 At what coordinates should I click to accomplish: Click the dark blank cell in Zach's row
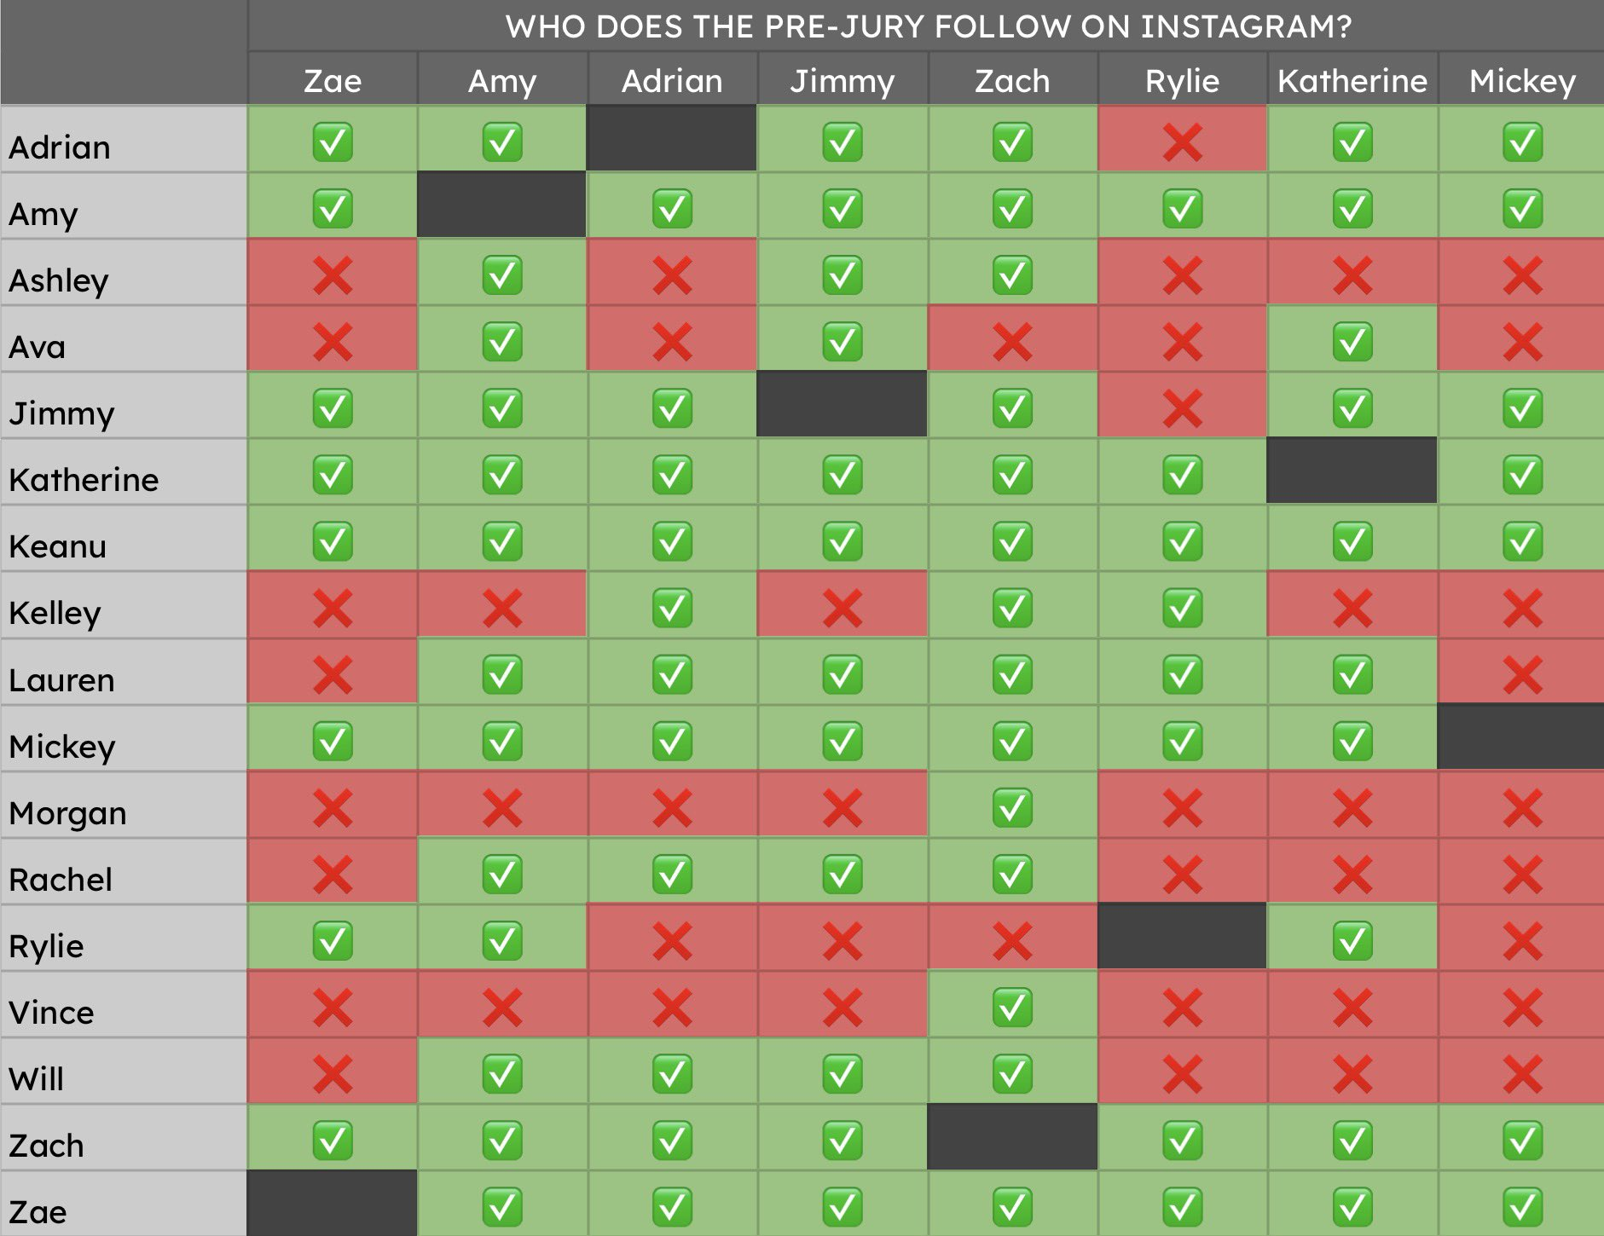(1012, 1136)
